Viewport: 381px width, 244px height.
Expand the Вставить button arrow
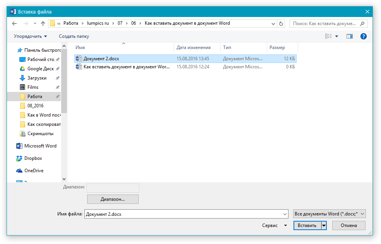[324, 225]
